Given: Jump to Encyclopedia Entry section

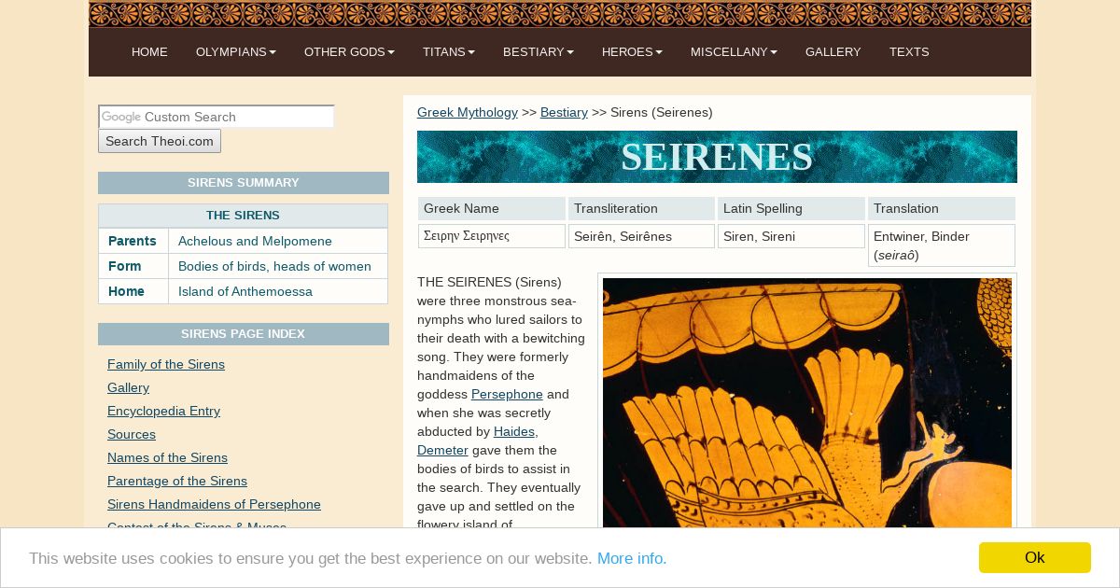Looking at the screenshot, I should coord(163,411).
